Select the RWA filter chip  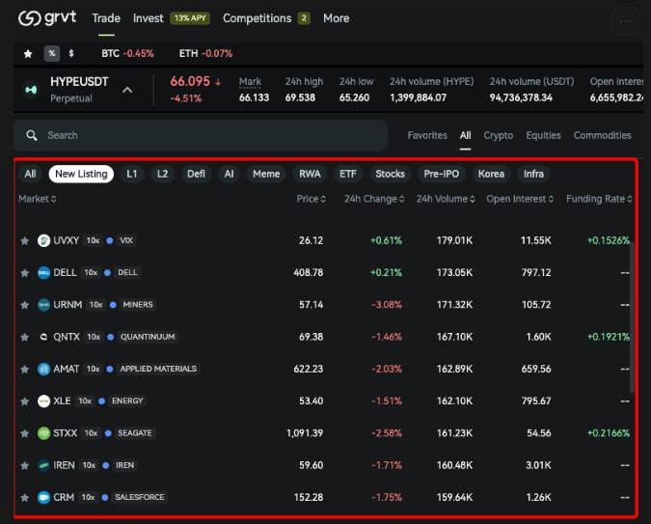click(310, 174)
